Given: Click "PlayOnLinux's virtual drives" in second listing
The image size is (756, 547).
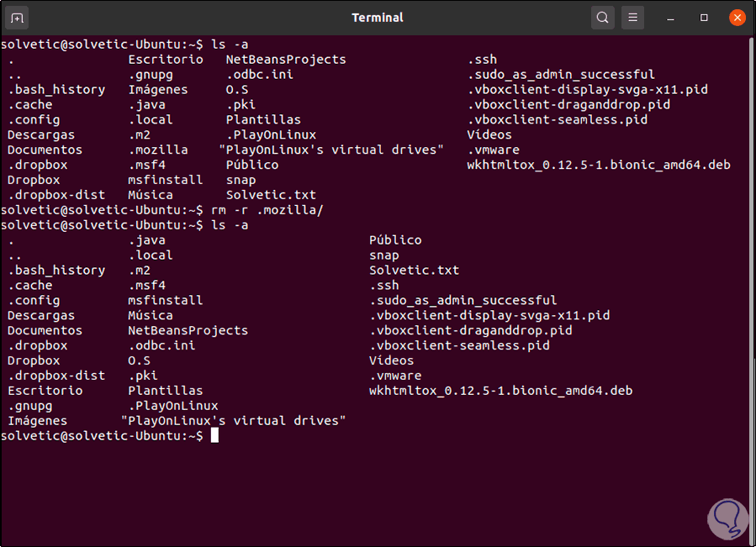Looking at the screenshot, I should point(233,420).
